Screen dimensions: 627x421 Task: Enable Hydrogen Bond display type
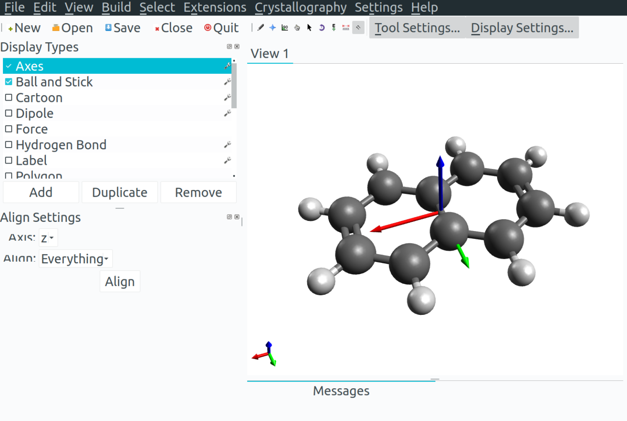pyautogui.click(x=8, y=145)
